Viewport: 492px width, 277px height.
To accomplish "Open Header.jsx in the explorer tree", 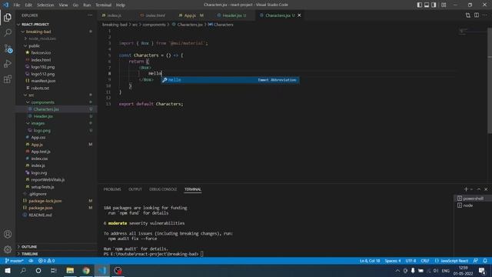I will pyautogui.click(x=43, y=116).
